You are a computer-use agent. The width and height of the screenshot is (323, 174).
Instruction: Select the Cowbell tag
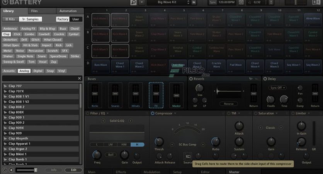coord(44,34)
